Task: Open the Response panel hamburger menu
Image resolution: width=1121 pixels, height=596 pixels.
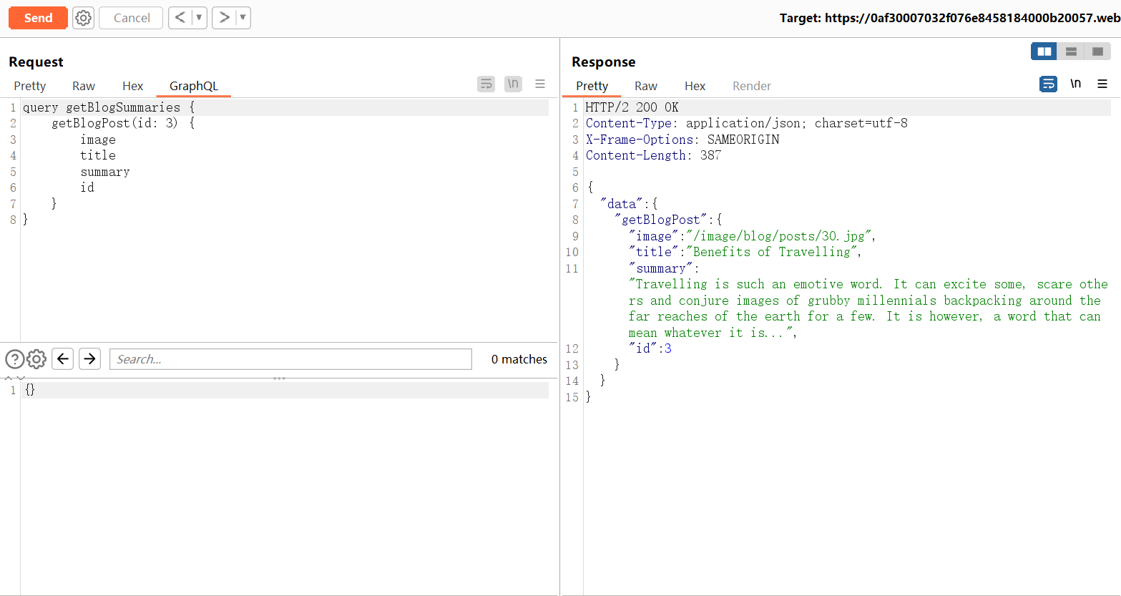Action: tap(1102, 84)
